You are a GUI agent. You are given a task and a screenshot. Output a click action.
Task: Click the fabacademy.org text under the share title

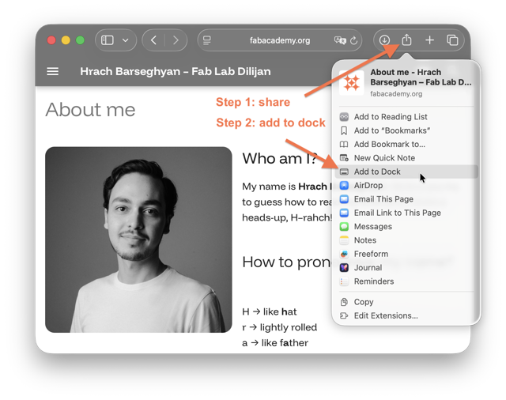point(396,94)
